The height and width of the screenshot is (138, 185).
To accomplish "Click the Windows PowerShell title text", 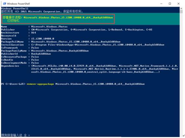I will tap(18, 4).
